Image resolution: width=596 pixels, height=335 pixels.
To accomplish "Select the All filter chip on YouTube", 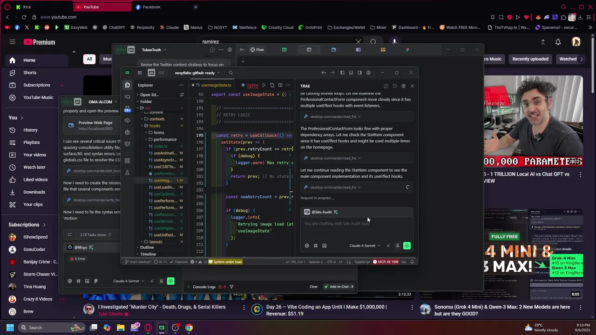I will 89,59.
